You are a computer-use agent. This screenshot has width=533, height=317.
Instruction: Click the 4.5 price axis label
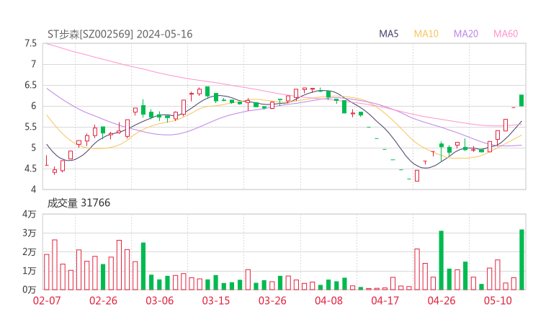pos(30,169)
